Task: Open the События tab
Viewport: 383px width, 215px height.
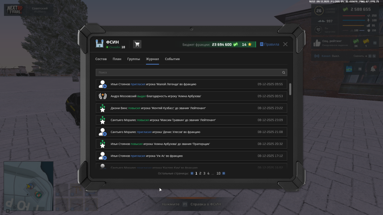Action: 172,59
